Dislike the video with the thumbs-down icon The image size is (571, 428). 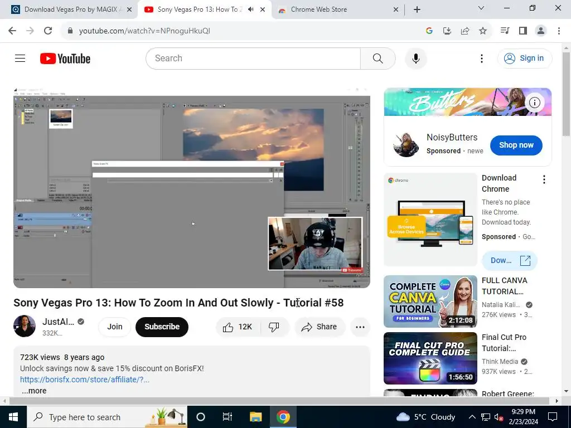click(x=274, y=327)
